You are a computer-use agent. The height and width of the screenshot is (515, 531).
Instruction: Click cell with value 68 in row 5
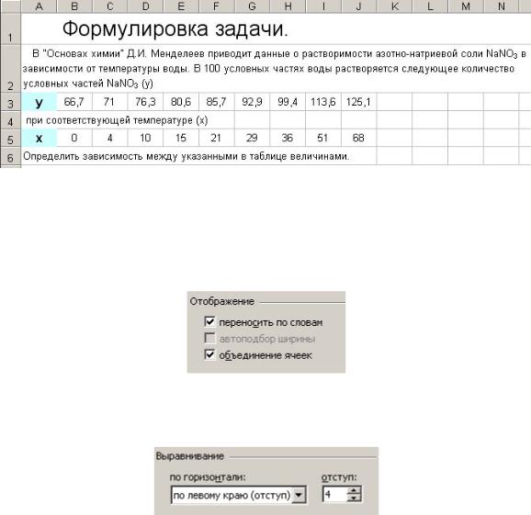click(x=359, y=138)
